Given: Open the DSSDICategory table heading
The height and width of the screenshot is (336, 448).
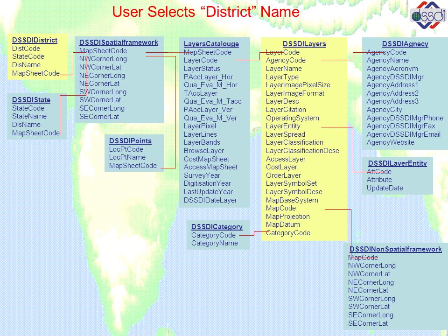Looking at the screenshot, I should tap(217, 227).
